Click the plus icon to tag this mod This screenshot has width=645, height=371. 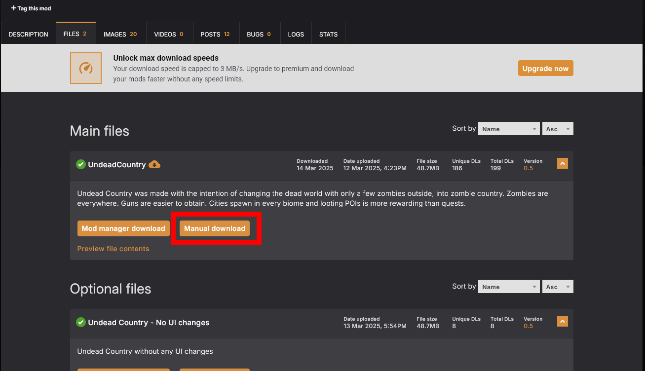click(x=14, y=8)
